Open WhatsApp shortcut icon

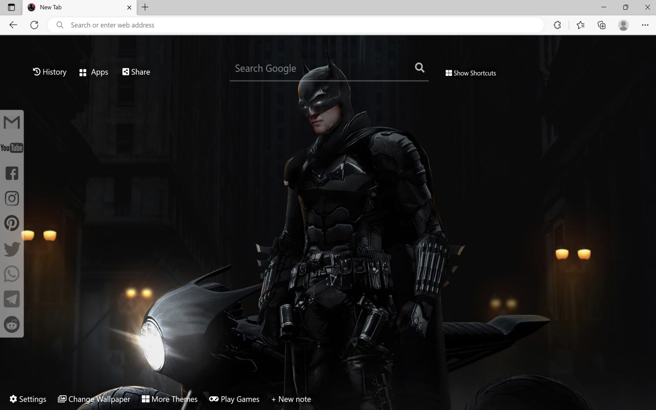point(12,274)
